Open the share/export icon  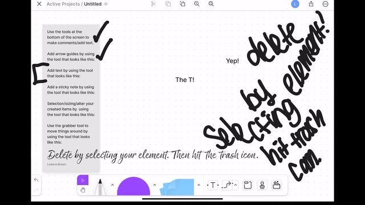(x=311, y=4)
